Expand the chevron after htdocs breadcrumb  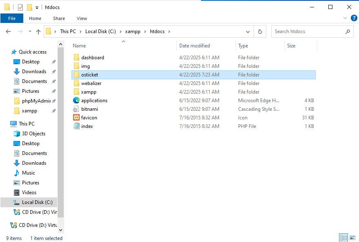[x=169, y=31]
